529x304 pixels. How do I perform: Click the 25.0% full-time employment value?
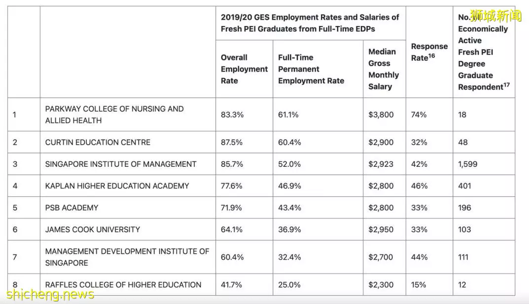coord(289,285)
